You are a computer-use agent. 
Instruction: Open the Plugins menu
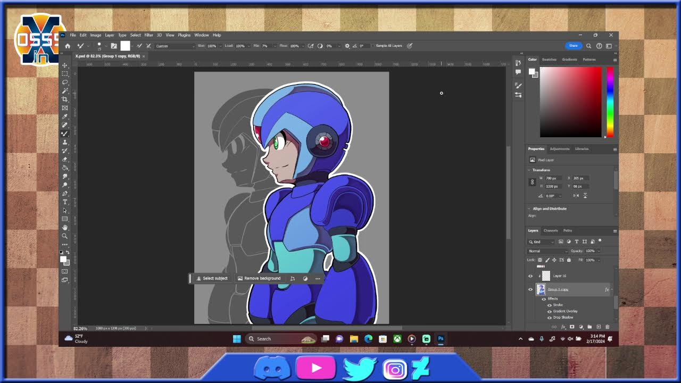[x=184, y=35]
